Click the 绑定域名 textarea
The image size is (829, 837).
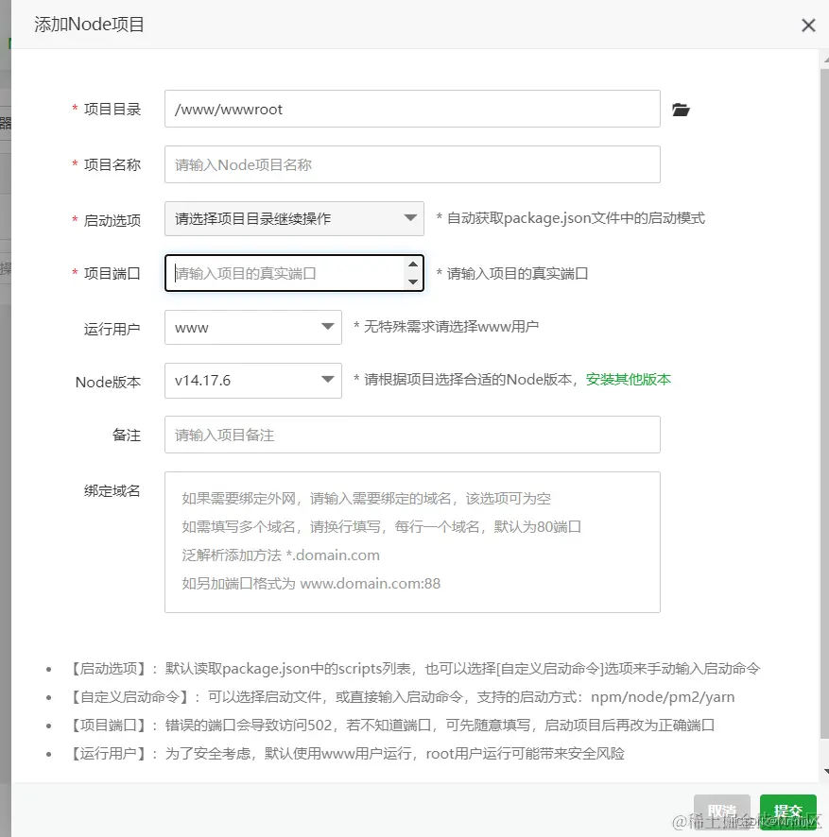(412, 542)
